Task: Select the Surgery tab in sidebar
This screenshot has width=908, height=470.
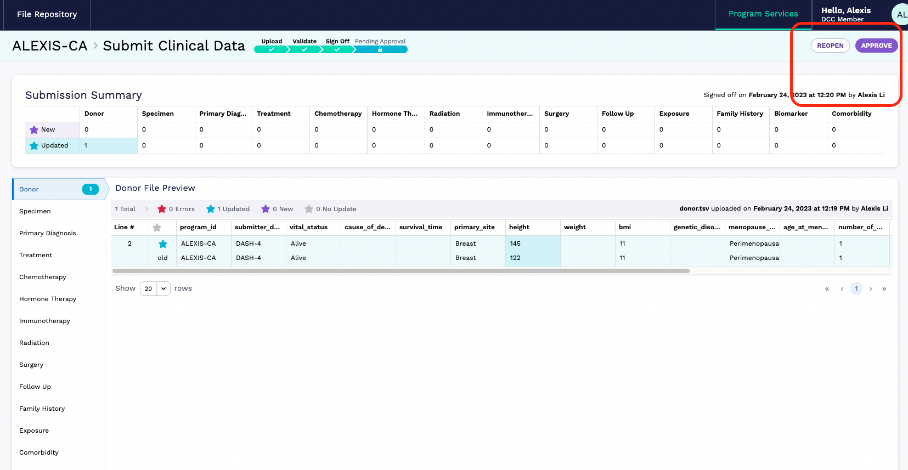Action: (x=58, y=365)
